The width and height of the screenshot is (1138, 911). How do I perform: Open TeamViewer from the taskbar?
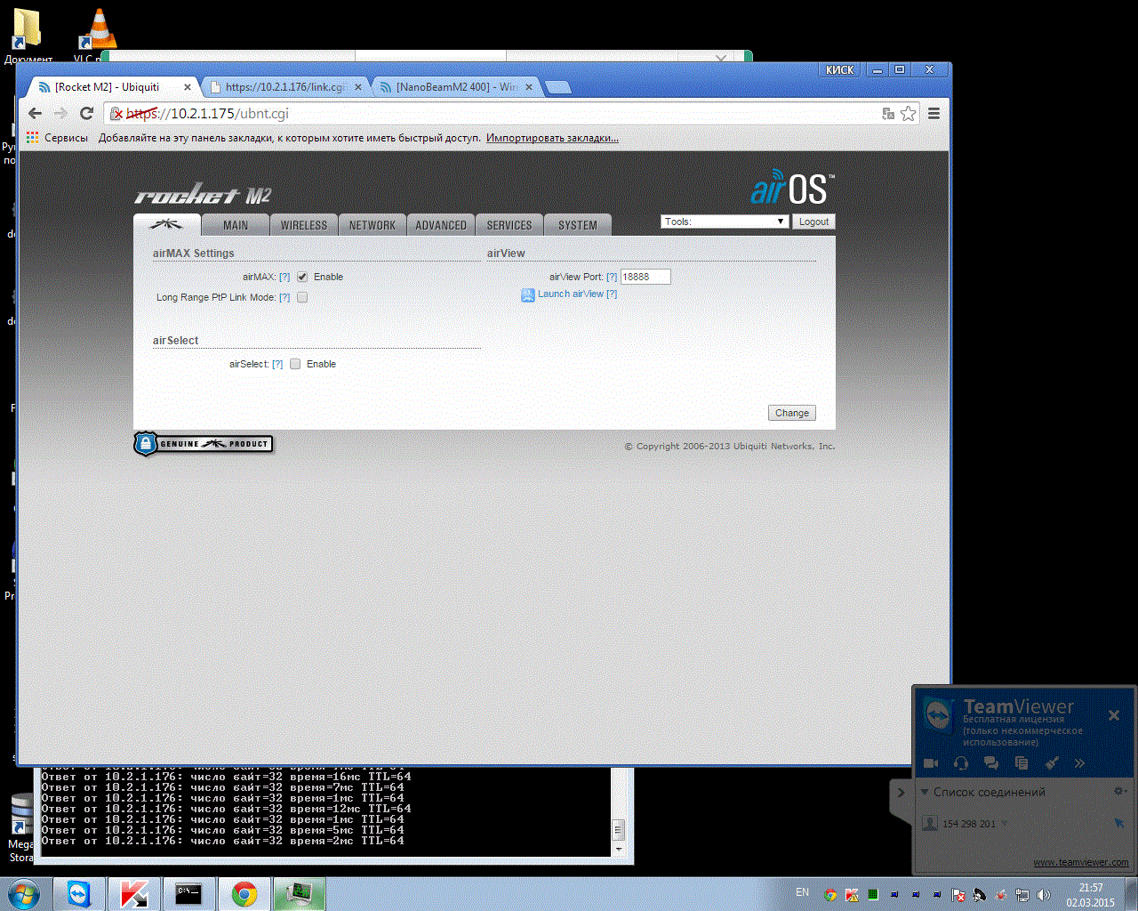(79, 894)
